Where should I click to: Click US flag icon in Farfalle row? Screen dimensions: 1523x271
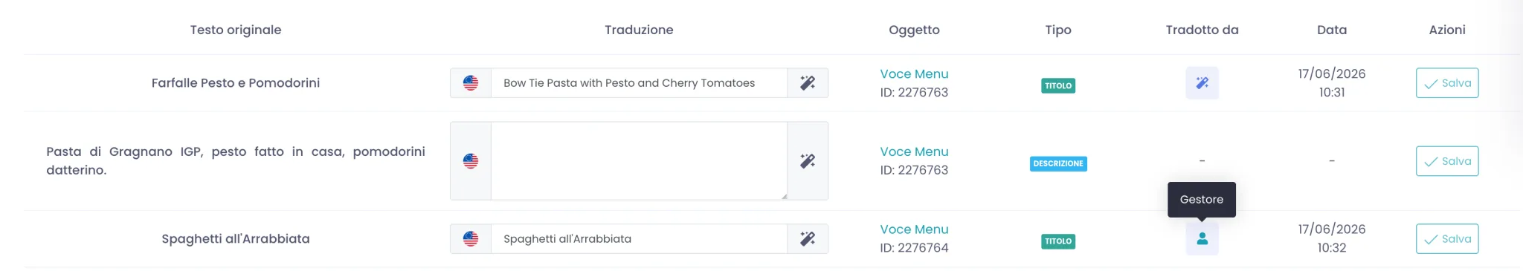(x=471, y=83)
